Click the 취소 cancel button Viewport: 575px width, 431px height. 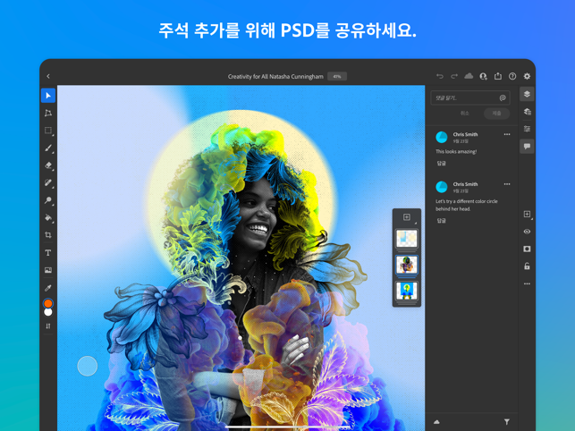point(465,114)
